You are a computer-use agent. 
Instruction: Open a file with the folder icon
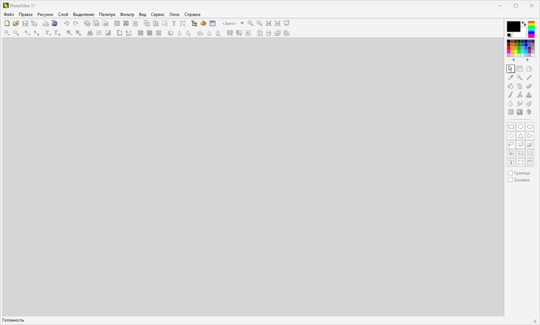16,23
